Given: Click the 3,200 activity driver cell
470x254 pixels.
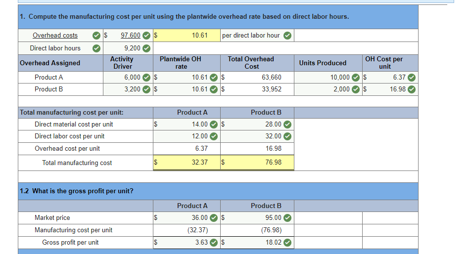Looking at the screenshot, I should pyautogui.click(x=128, y=89).
